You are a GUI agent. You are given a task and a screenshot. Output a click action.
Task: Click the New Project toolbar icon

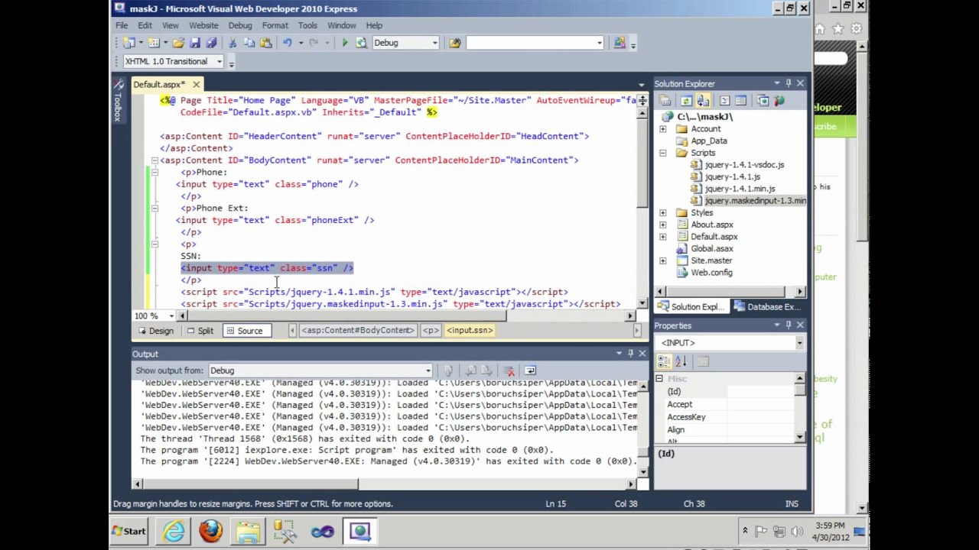(x=129, y=43)
